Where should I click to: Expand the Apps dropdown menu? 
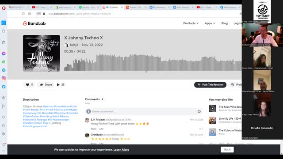coord(210,23)
